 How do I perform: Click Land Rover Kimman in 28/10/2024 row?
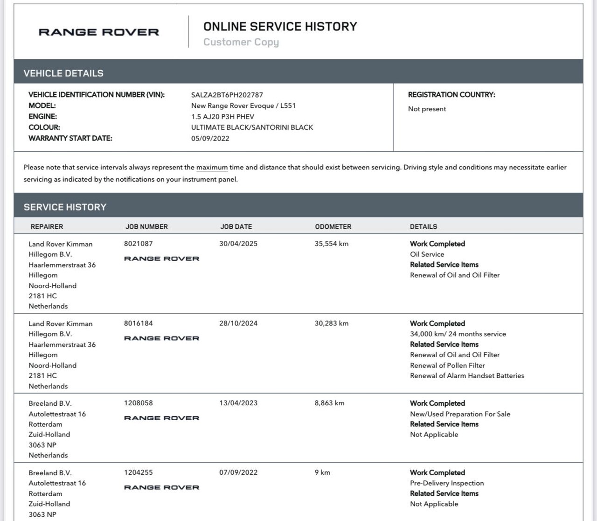click(61, 324)
